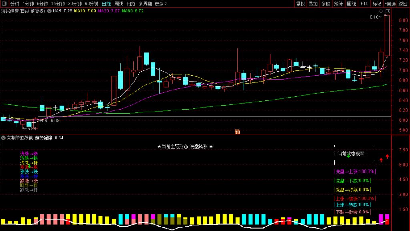Click the orange 预 forecast marker on the chart
410x231 pixels.
[x=237, y=131]
